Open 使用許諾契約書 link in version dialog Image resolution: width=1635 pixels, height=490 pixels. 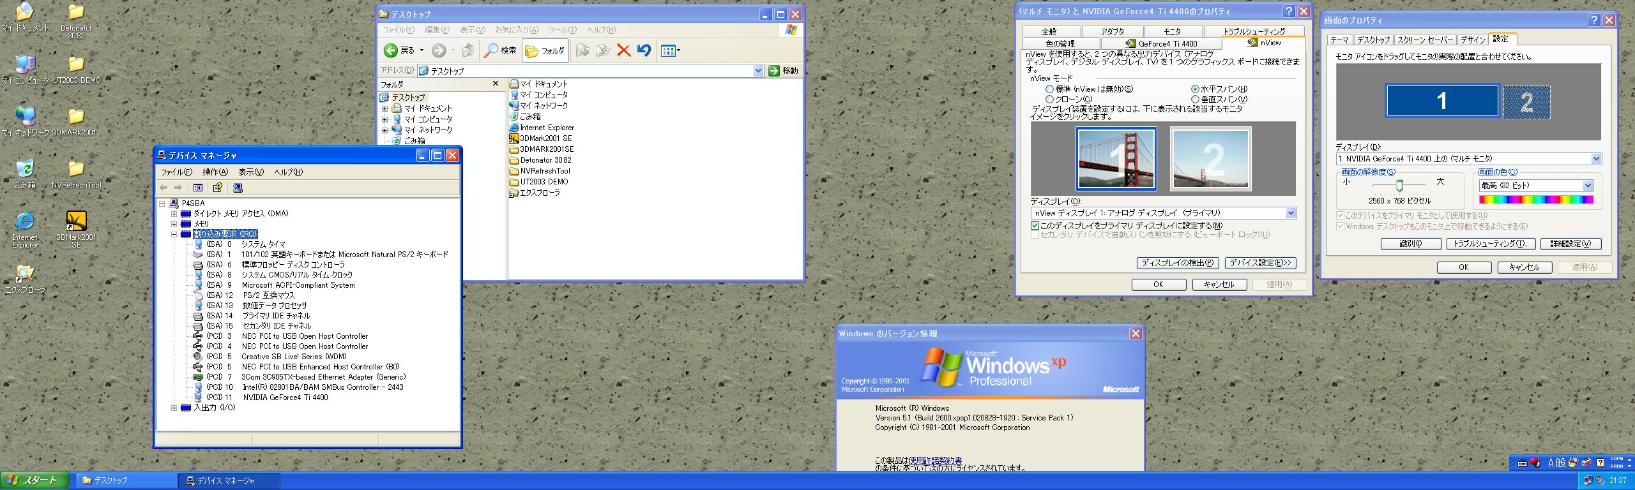[935, 460]
